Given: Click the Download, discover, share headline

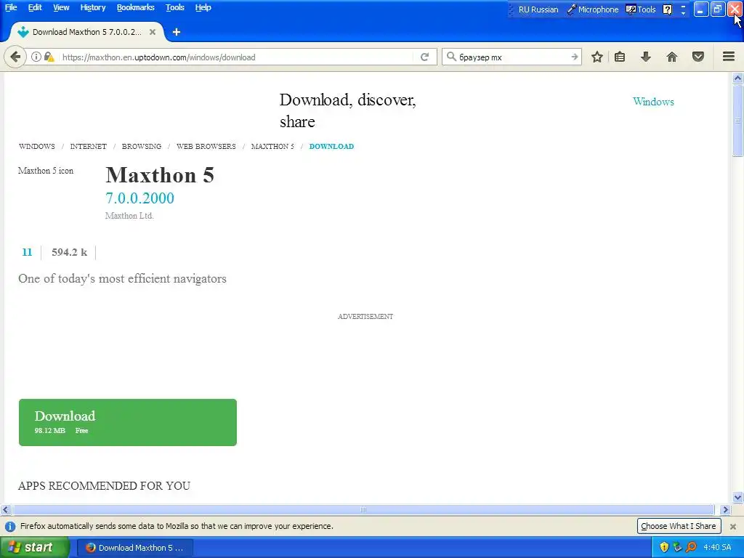Looking at the screenshot, I should pyautogui.click(x=348, y=110).
